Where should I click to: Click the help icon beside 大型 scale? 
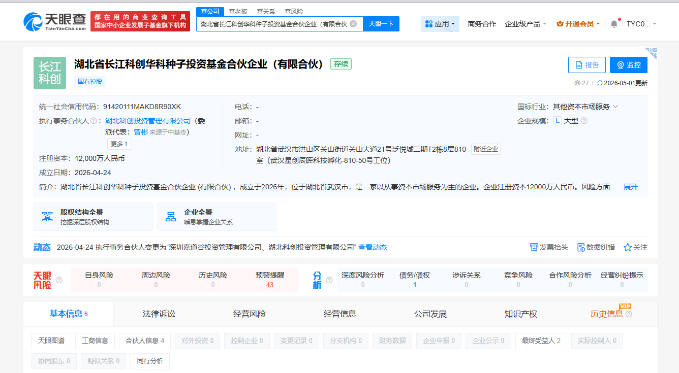point(584,121)
